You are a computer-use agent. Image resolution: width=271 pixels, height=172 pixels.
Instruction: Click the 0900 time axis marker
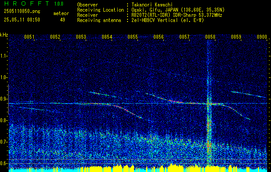[x=262, y=37]
